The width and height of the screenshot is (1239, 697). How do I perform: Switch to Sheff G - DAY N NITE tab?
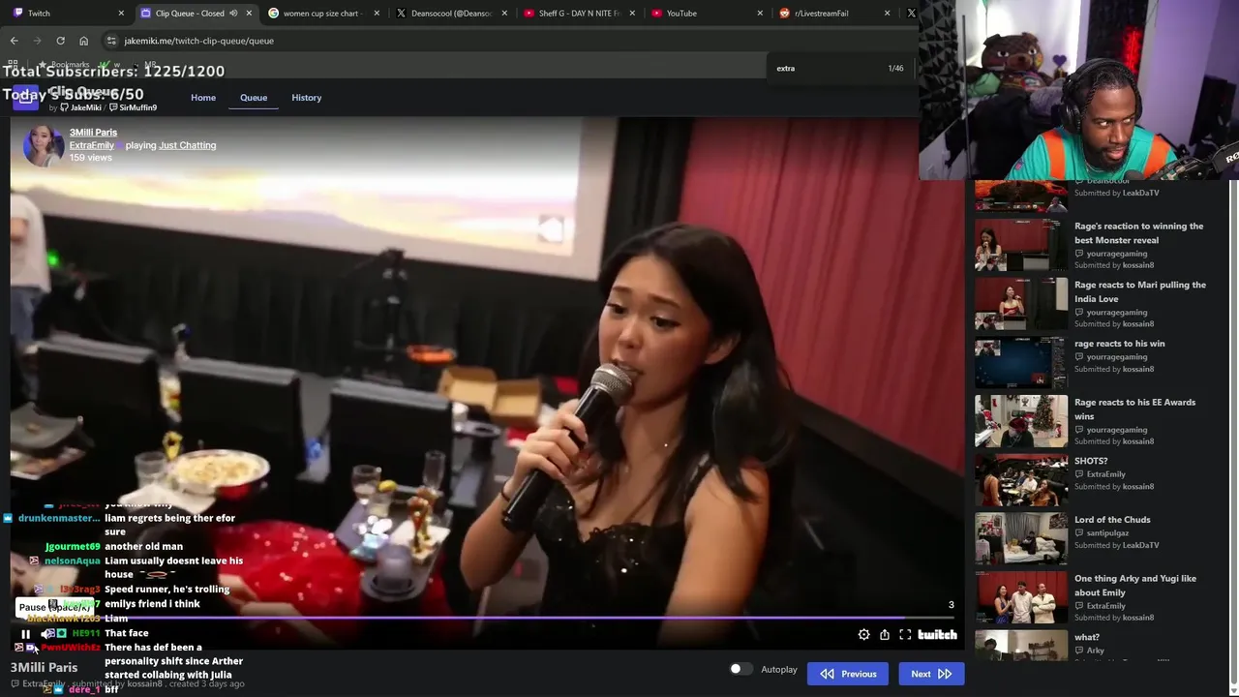(579, 14)
